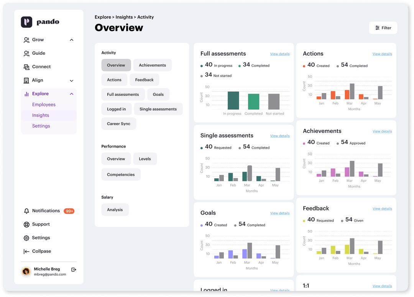414x297 pixels.
Task: Switch to the Achievements tab
Action: click(x=152, y=65)
